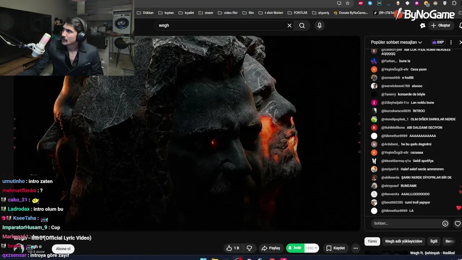The image size is (462, 260).
Task: Open more actions ellipsis under the video
Action: click(x=356, y=248)
